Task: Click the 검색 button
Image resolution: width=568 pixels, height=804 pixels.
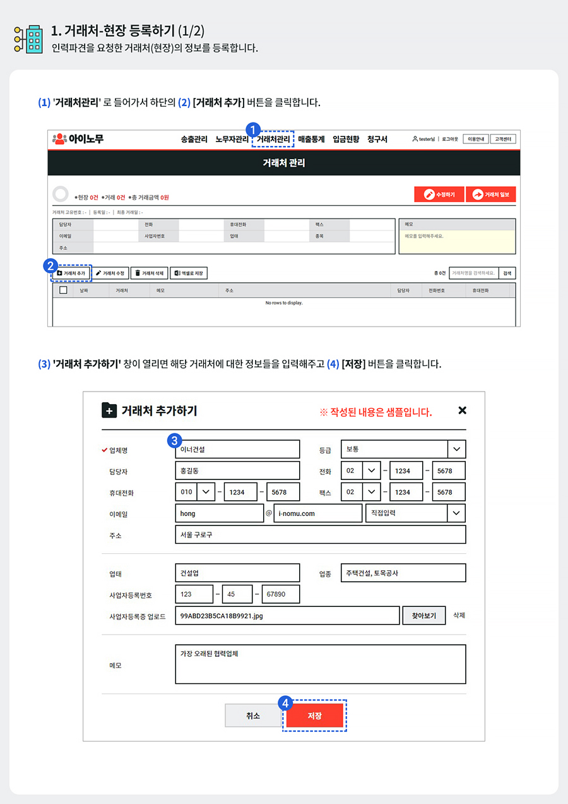Action: click(x=507, y=273)
